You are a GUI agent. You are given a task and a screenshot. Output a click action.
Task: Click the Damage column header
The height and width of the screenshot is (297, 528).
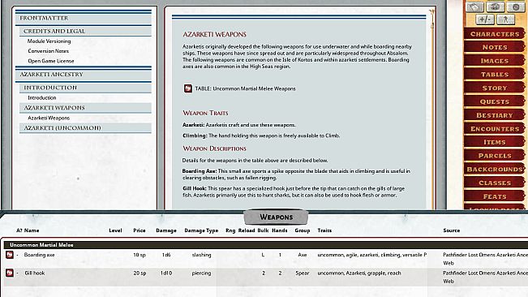click(x=166, y=230)
